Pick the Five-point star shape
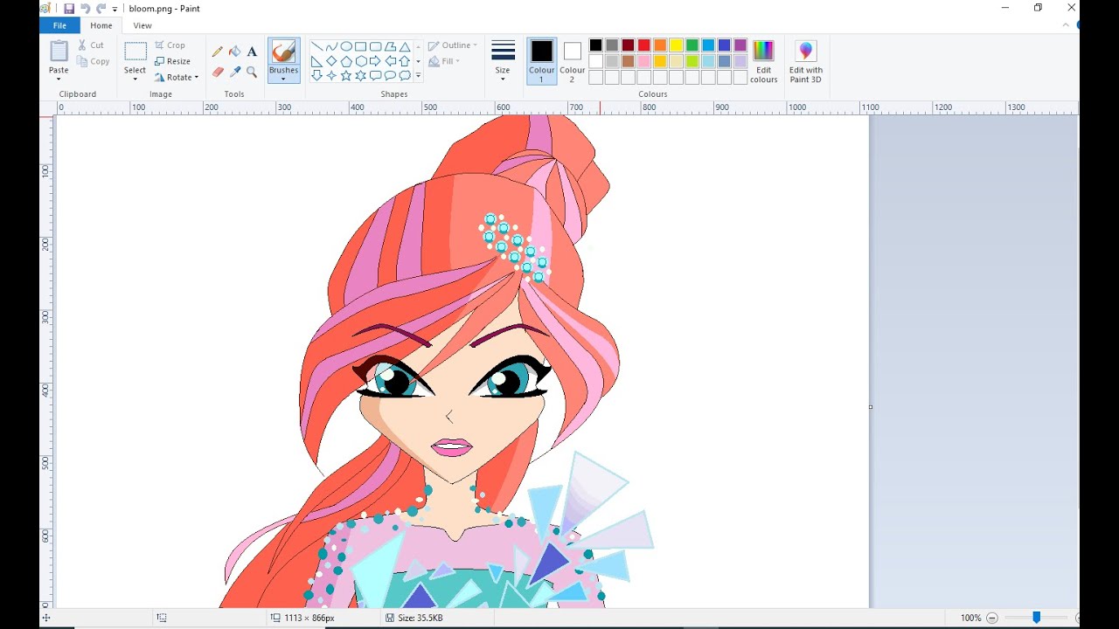Image resolution: width=1119 pixels, height=629 pixels. pyautogui.click(x=346, y=76)
